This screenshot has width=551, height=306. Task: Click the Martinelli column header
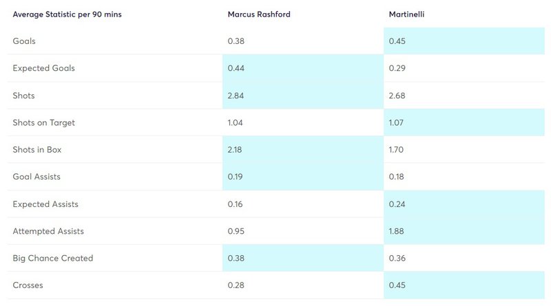point(406,14)
